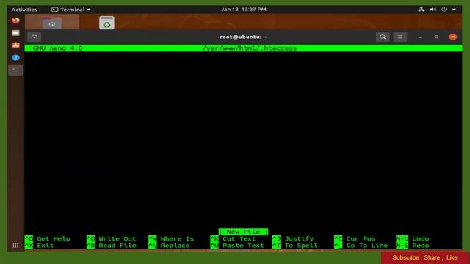Open the Terminal app menu dropdown
The image size is (470, 264).
pyautogui.click(x=71, y=10)
